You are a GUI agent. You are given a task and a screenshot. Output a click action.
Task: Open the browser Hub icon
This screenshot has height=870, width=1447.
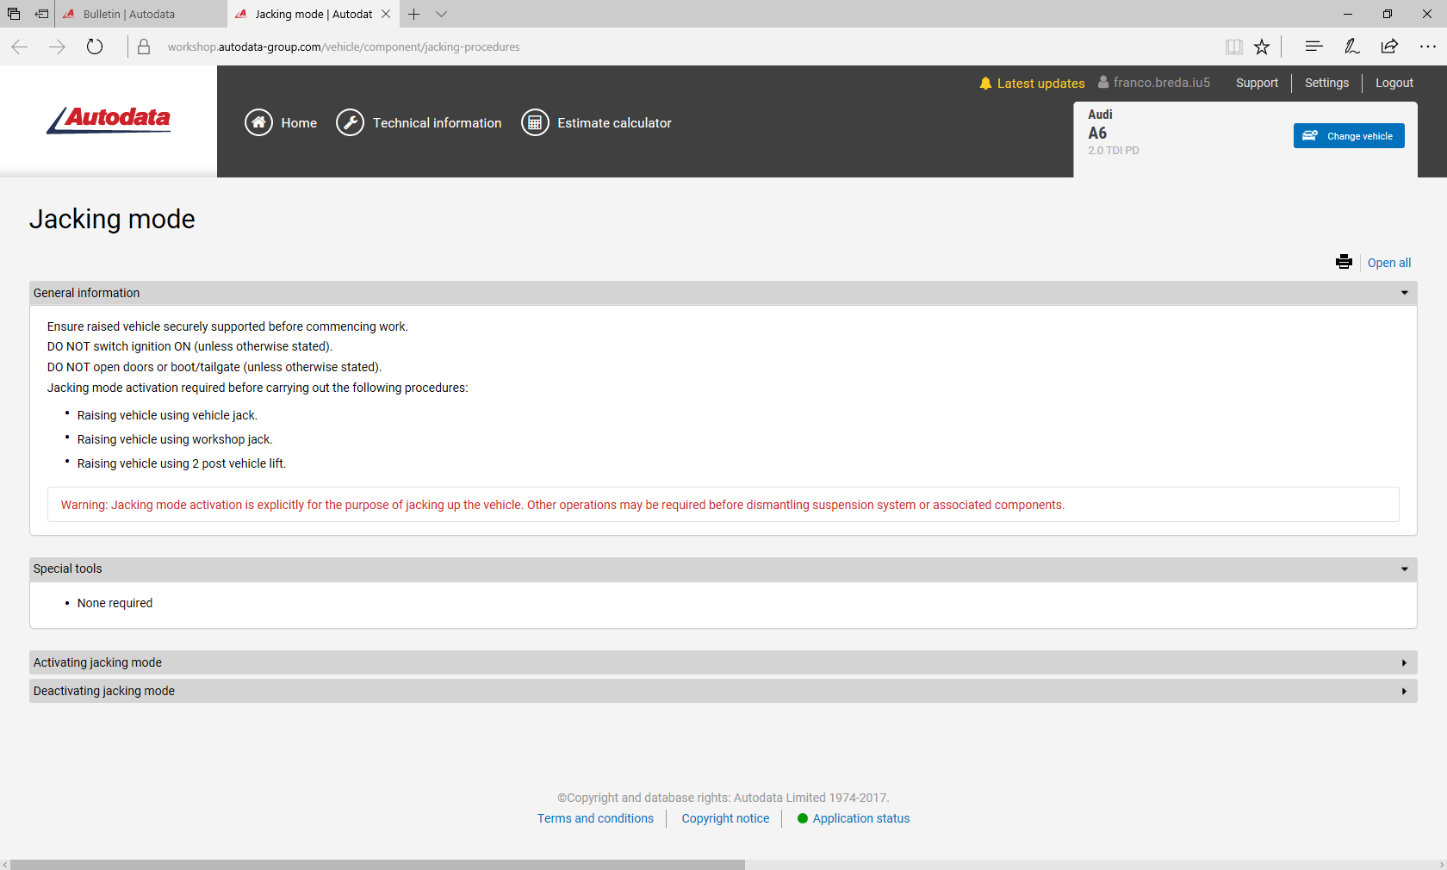[x=1313, y=47]
